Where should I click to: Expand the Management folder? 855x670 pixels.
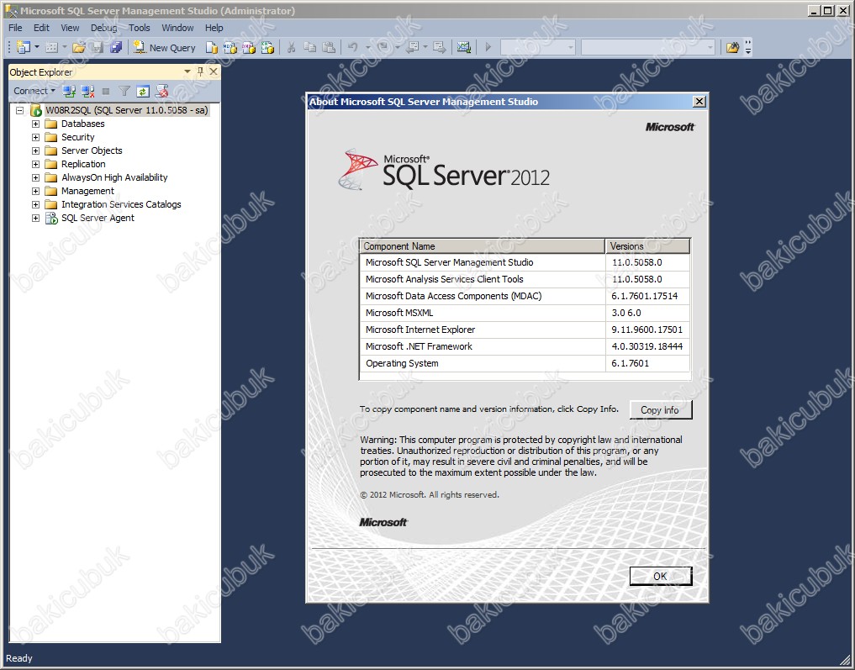35,192
